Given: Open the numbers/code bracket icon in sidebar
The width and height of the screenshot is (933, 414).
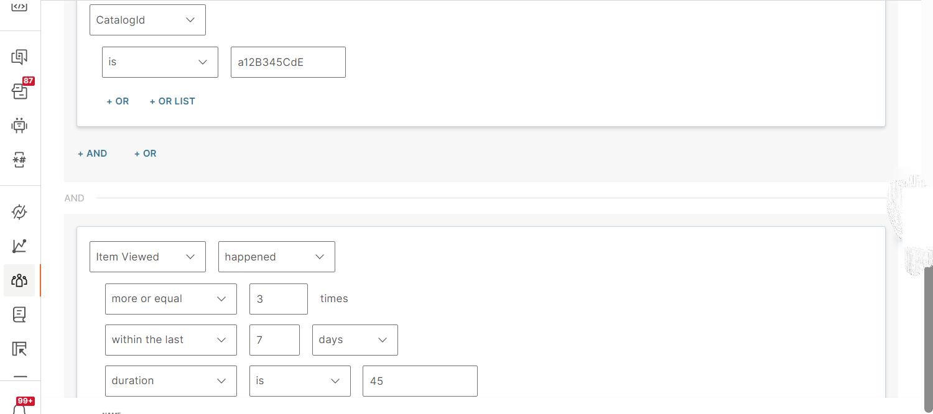Looking at the screenshot, I should click(19, 160).
